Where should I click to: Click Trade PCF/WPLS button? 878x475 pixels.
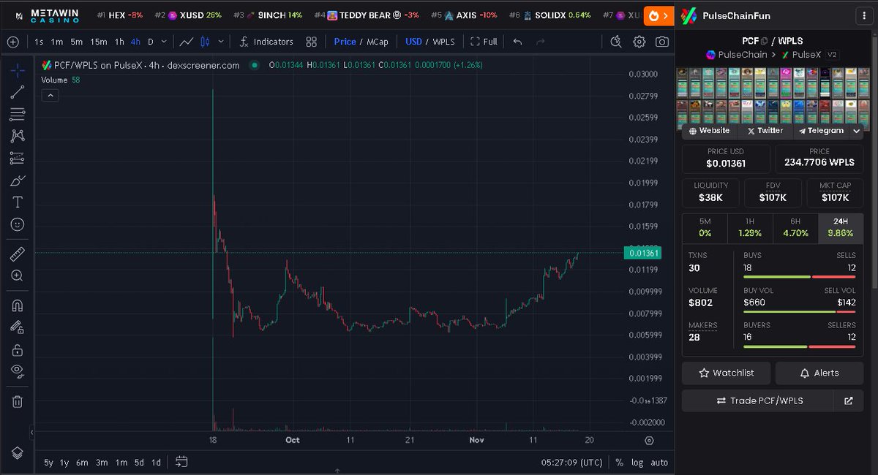tap(758, 400)
